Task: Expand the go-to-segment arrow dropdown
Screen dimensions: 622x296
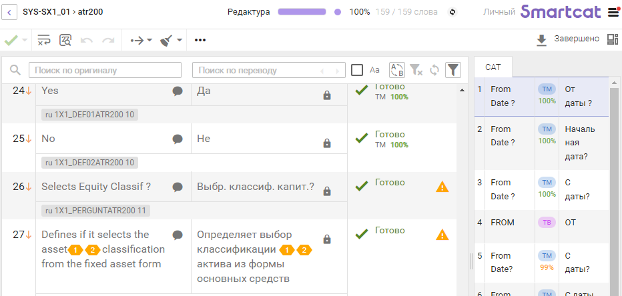Action: 149,40
